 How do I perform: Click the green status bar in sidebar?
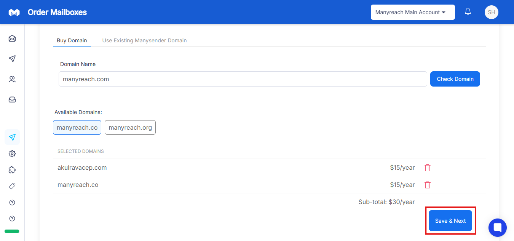point(12,231)
